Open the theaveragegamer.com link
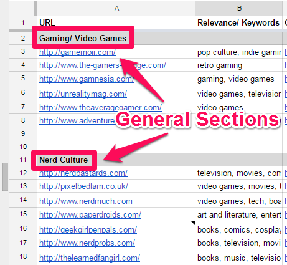Image resolution: width=287 pixels, height=265 pixels. 100,107
